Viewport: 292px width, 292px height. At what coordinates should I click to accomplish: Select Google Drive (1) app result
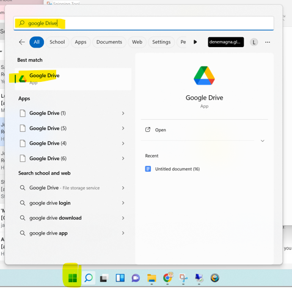73,113
